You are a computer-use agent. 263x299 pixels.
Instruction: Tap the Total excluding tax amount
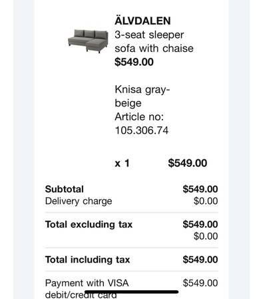200,225
